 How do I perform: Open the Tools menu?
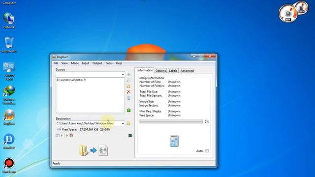click(x=109, y=63)
